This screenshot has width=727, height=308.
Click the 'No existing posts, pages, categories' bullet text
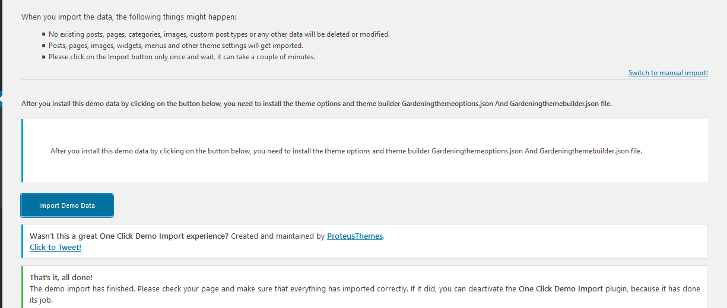(x=219, y=34)
